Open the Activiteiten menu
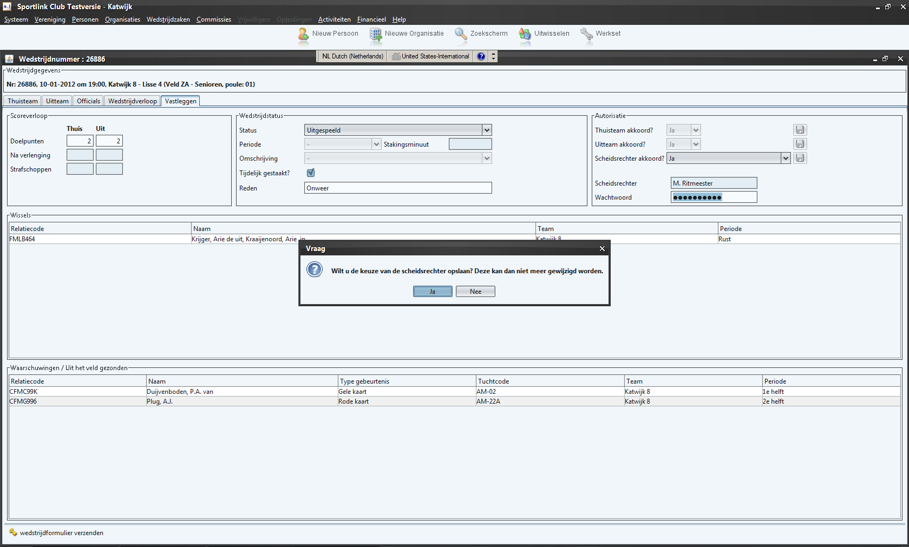The width and height of the screenshot is (909, 547). 335,19
